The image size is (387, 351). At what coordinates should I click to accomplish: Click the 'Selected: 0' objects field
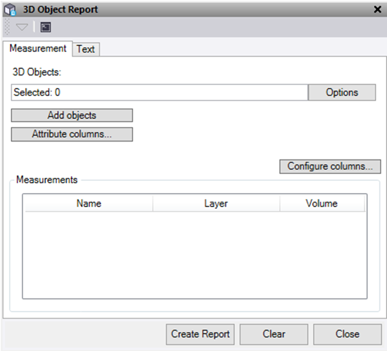click(x=159, y=92)
